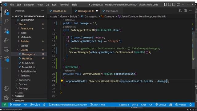Viewport: 197px width, 111px height.
Task: Open the Edit menu
Action: [19, 5]
